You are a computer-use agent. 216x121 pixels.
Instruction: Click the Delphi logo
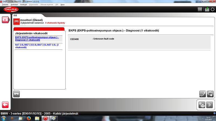[x=11, y=9]
